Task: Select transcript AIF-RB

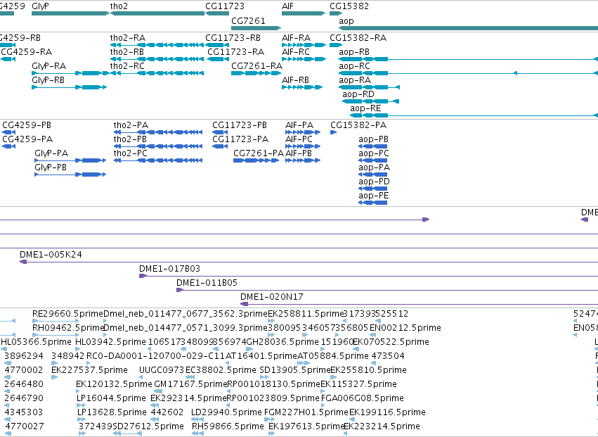Action: tap(302, 87)
